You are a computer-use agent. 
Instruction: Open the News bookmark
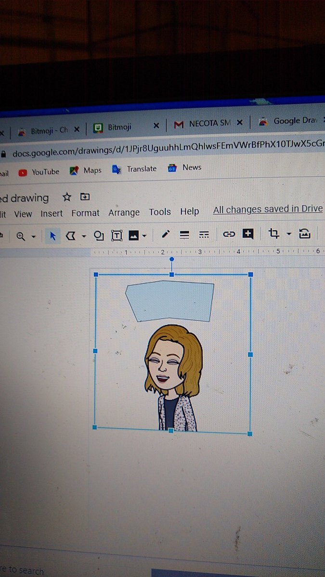point(184,167)
